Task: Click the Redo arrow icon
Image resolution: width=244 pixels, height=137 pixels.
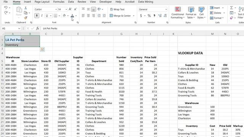Action: point(6,13)
